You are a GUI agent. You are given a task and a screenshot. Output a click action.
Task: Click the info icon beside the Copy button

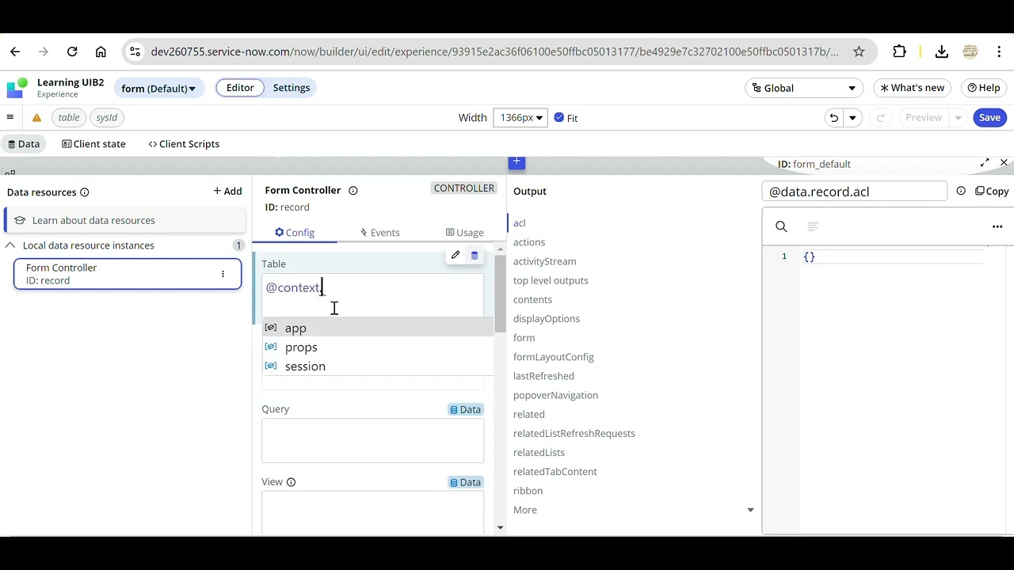click(x=961, y=191)
